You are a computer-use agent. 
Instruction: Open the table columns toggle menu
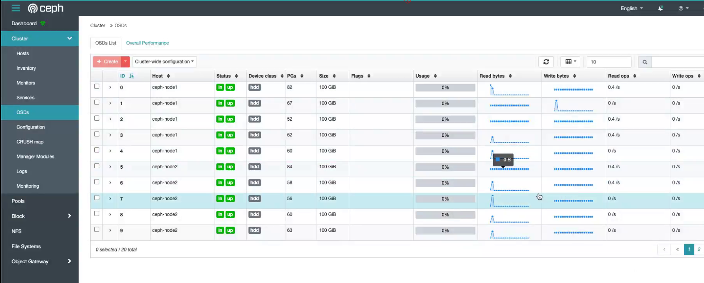pos(570,62)
